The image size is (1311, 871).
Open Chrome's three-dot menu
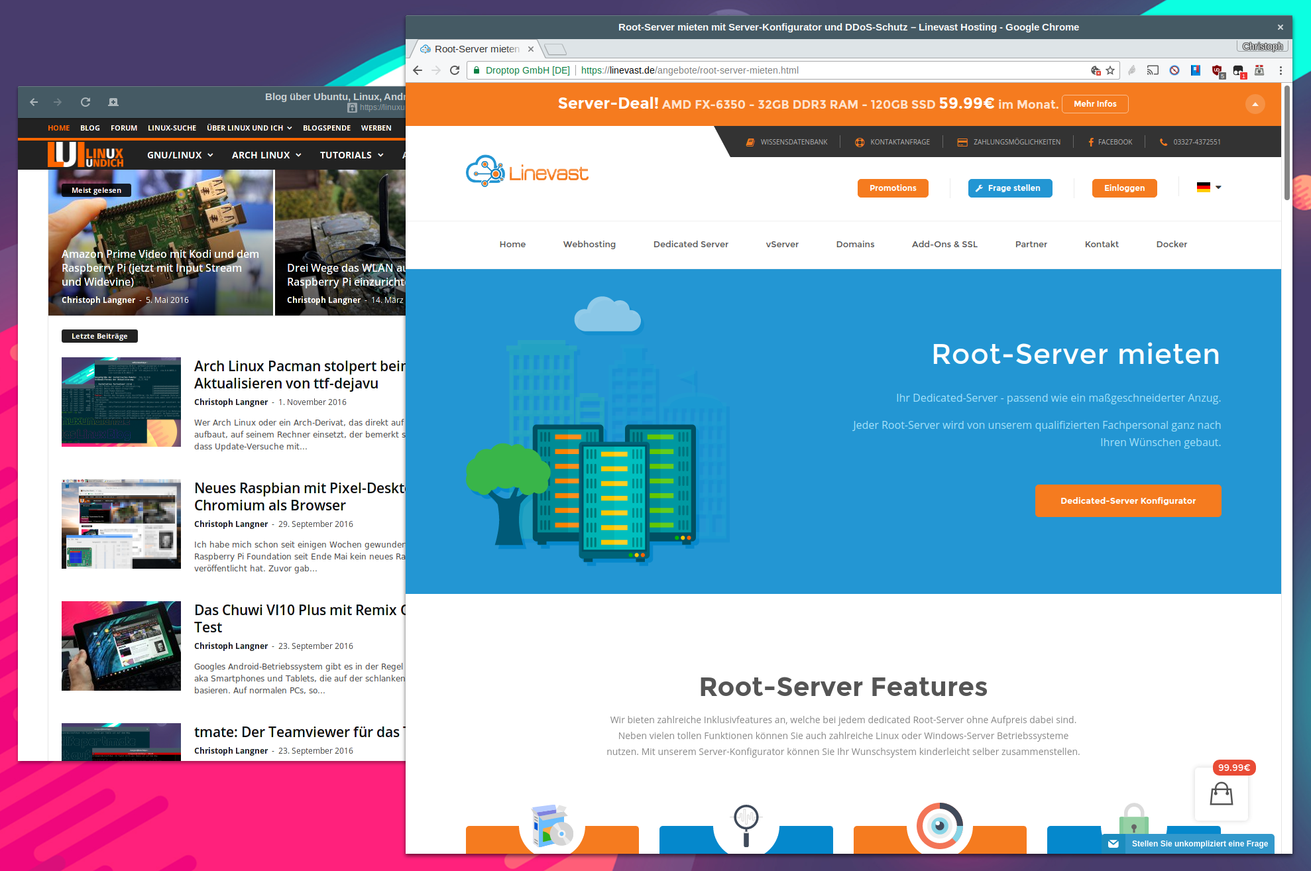coord(1281,70)
